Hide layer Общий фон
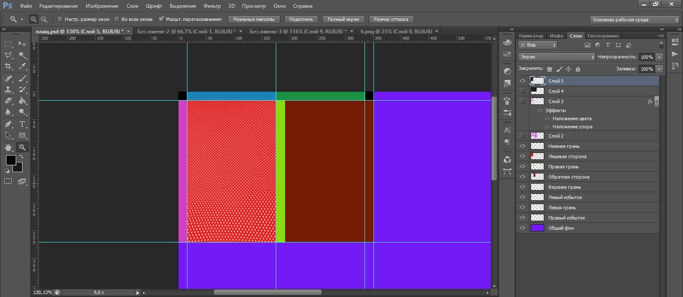683x297 pixels. pyautogui.click(x=522, y=228)
